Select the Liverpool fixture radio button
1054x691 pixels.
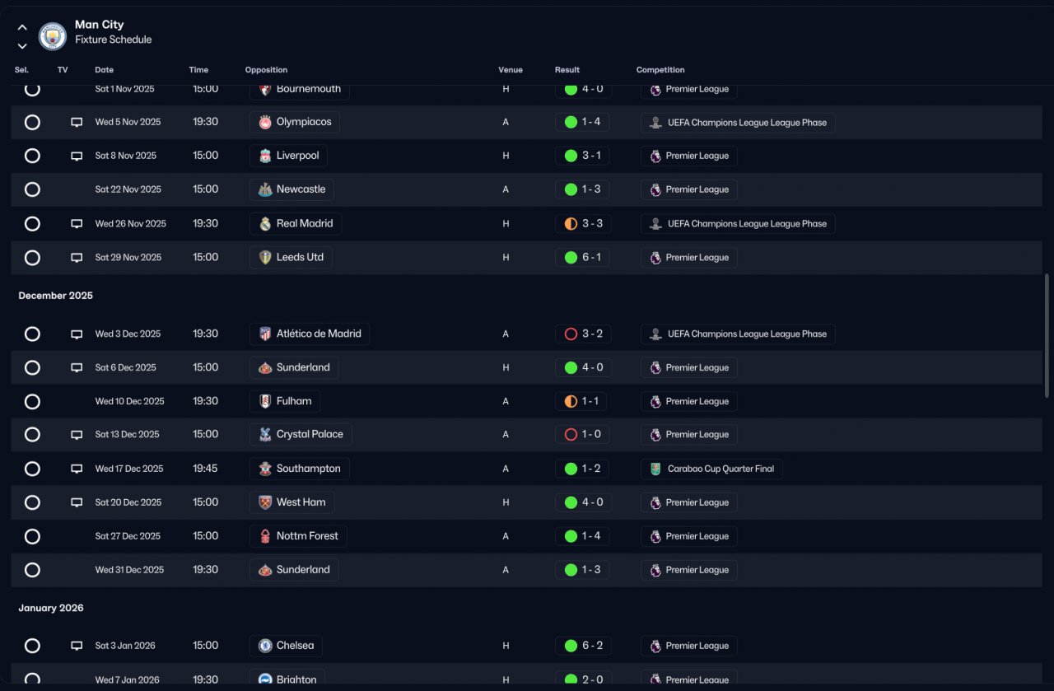pyautogui.click(x=32, y=156)
